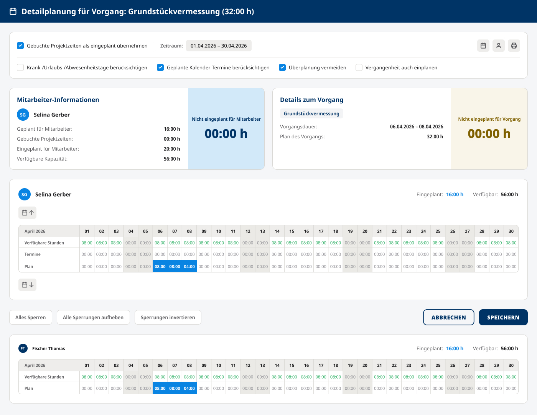
Task: Click Selina Gerber's '16:00 h' Eingeplant value
Action: pos(455,194)
